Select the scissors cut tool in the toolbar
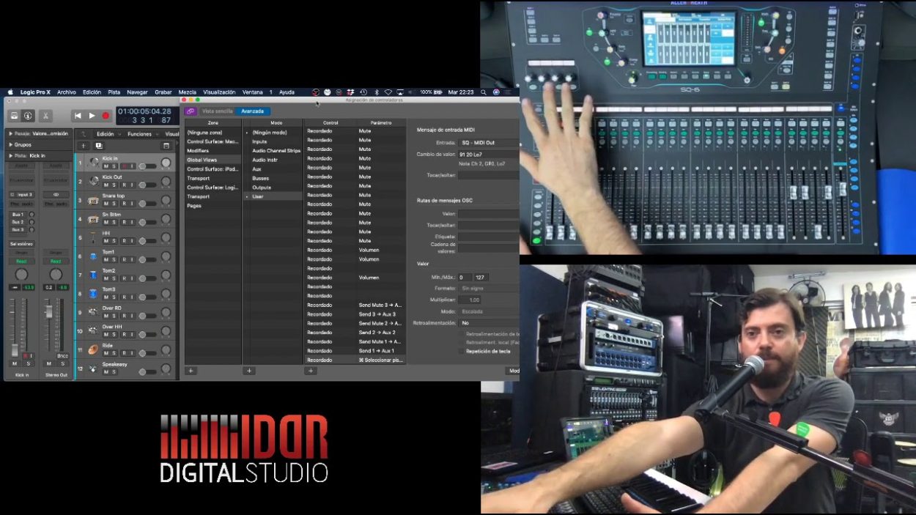Image resolution: width=916 pixels, height=515 pixels. [45, 116]
